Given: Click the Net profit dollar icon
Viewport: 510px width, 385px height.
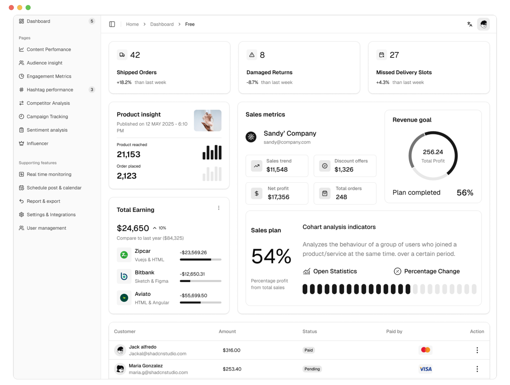Looking at the screenshot, I should click(257, 193).
